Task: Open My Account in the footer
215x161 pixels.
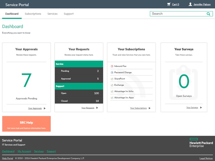Action: (24, 151)
